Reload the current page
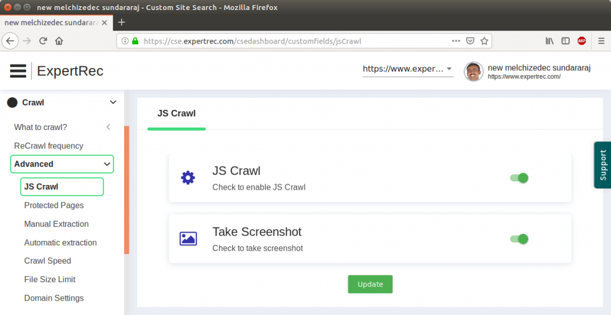611x315 pixels. (43, 41)
